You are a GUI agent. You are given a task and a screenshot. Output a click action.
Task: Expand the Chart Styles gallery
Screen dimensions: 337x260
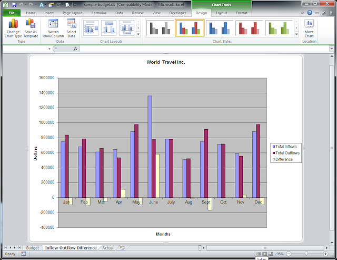pyautogui.click(x=296, y=34)
